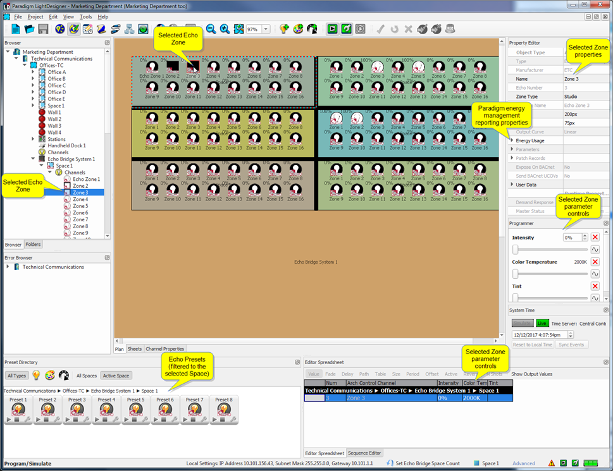This screenshot has height=471, width=613.
Task: Edit Preset 3 using its wrench icon
Action: coord(86,419)
